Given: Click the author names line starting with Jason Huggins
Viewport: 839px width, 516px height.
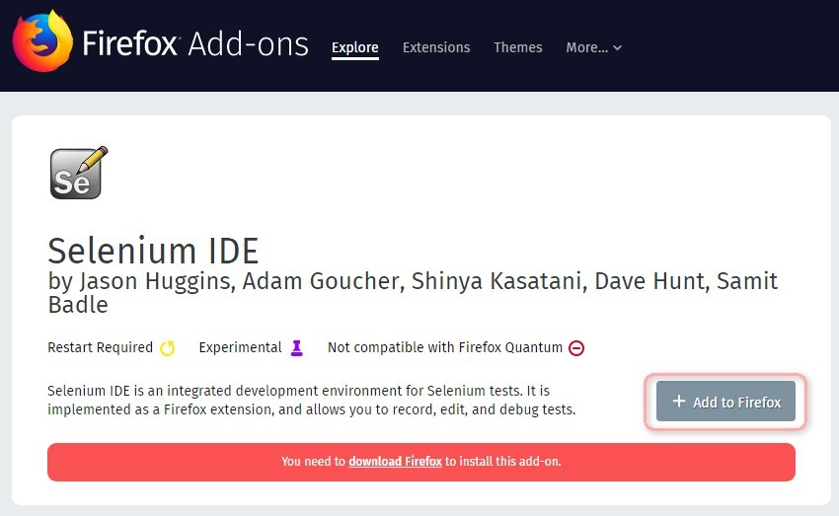Looking at the screenshot, I should click(x=413, y=292).
